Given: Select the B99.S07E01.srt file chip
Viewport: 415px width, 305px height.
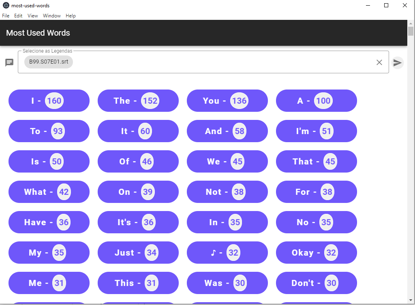Looking at the screenshot, I should point(48,62).
